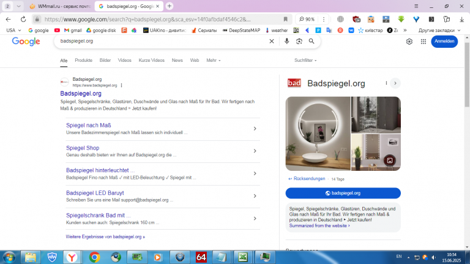Image resolution: width=470 pixels, height=264 pixels.
Task: Open YouTube bookmark icon
Action: pos(57,30)
